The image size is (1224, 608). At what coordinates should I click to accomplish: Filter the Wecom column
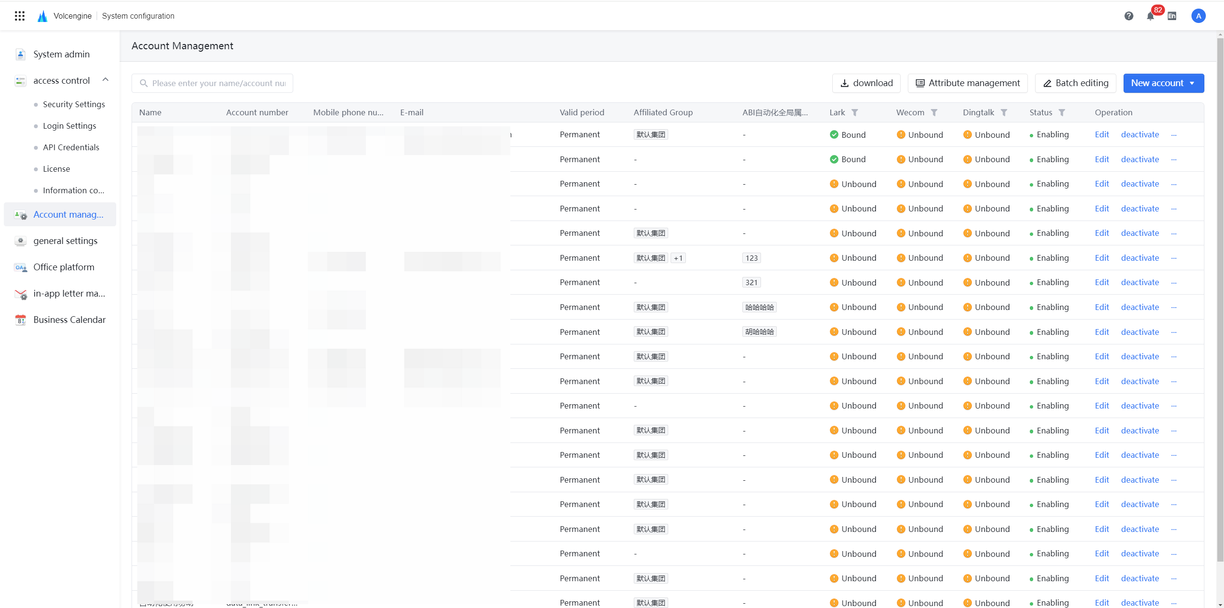[x=934, y=112]
